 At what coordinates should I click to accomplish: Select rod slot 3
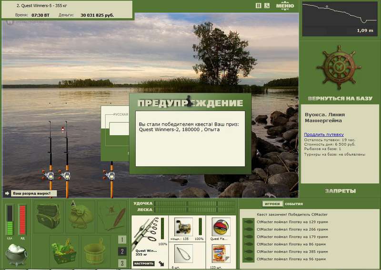pyautogui.click(x=122, y=263)
